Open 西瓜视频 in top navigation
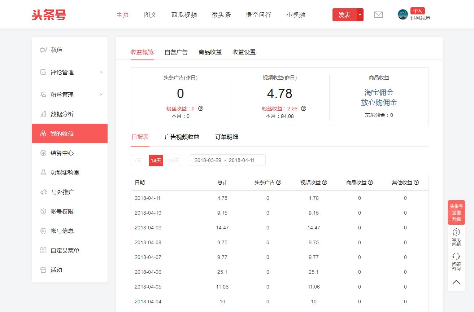Viewport: 474px width, 312px height. point(184,15)
